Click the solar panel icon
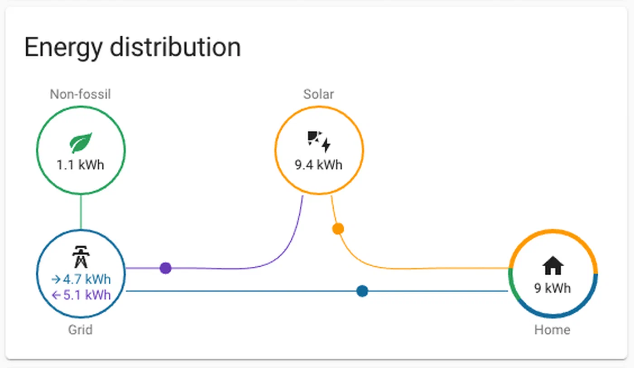This screenshot has height=368, width=634. coord(319,141)
